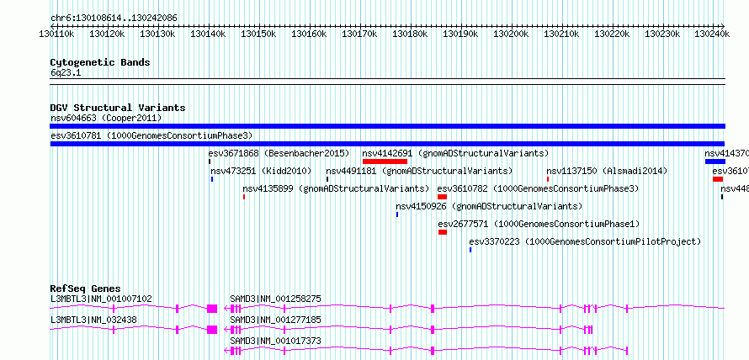Open nsv473251 (Kidd2010) variant label
The width and height of the screenshot is (749, 360).
(x=261, y=171)
